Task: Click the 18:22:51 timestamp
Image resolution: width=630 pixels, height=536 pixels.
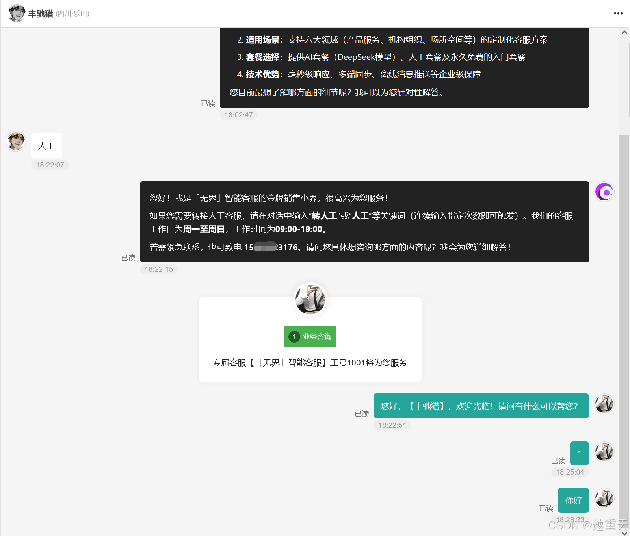Action: [x=392, y=425]
